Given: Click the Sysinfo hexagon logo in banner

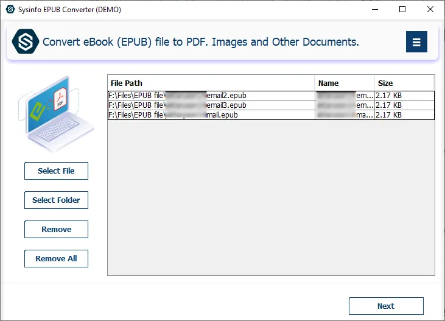Looking at the screenshot, I should [25, 41].
